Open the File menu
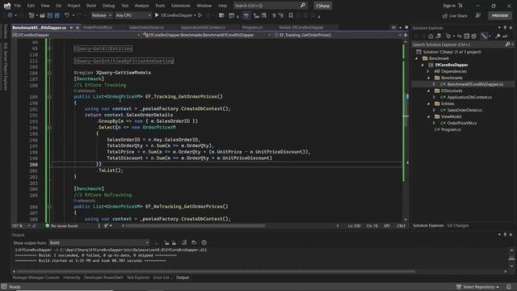 click(18, 6)
